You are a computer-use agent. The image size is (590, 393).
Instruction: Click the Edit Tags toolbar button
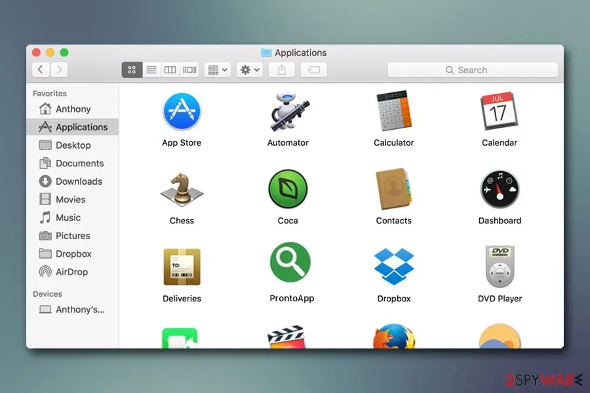click(x=314, y=70)
